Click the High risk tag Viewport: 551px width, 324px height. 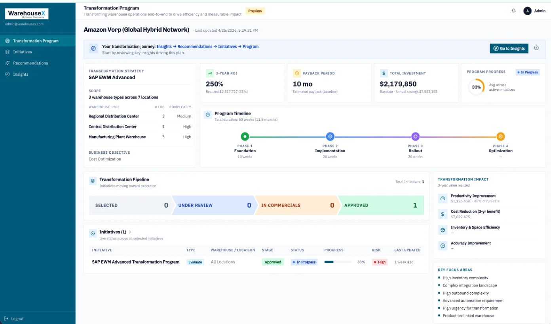click(x=380, y=262)
